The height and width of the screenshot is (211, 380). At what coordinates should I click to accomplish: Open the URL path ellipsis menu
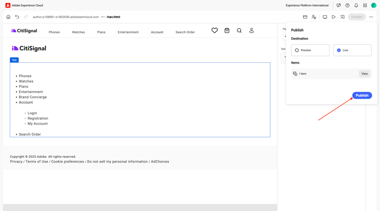point(103,17)
